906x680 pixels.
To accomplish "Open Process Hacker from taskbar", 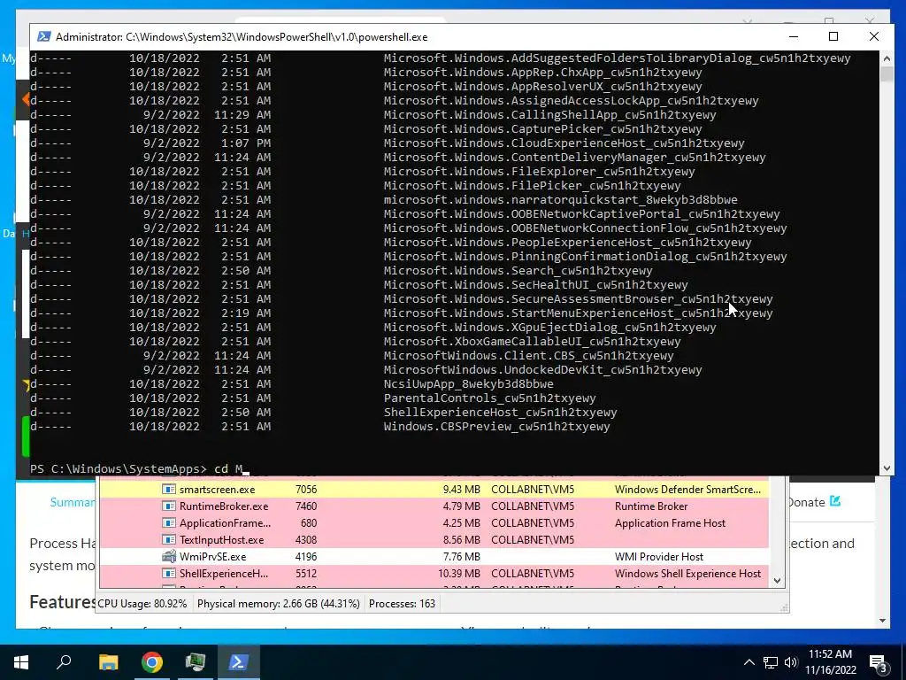I will pyautogui.click(x=196, y=662).
